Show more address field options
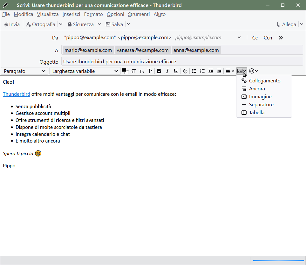The height and width of the screenshot is (265, 306). pyautogui.click(x=281, y=38)
